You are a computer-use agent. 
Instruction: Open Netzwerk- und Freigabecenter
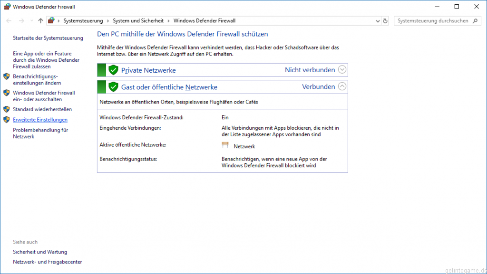point(48,262)
